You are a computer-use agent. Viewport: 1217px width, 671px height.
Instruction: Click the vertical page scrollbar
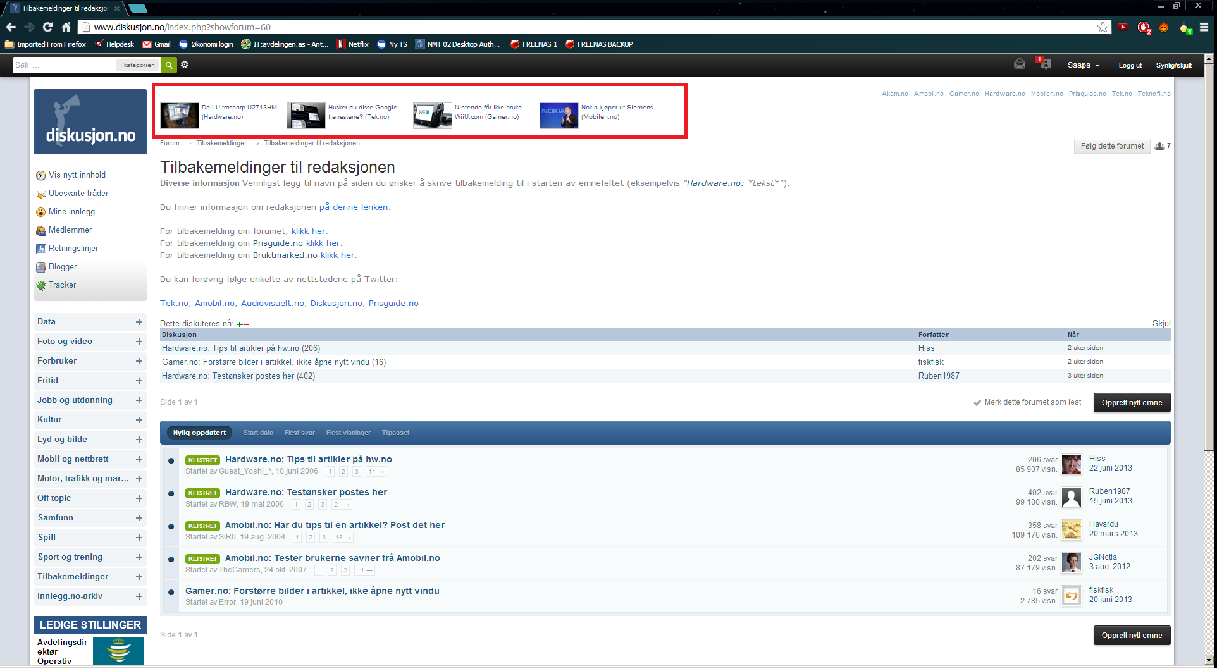point(1209,257)
